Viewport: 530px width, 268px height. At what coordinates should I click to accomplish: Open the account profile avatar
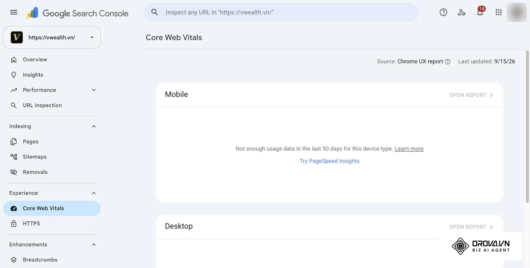tap(516, 12)
